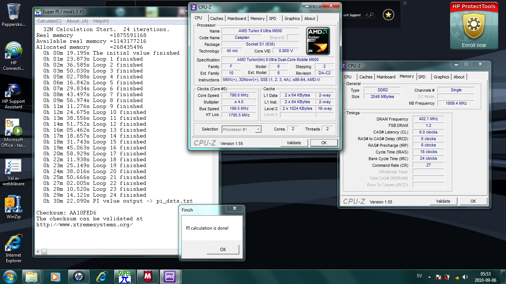The width and height of the screenshot is (506, 284).
Task: Open Val av webbläsare desktop shortcut
Action: 14,172
